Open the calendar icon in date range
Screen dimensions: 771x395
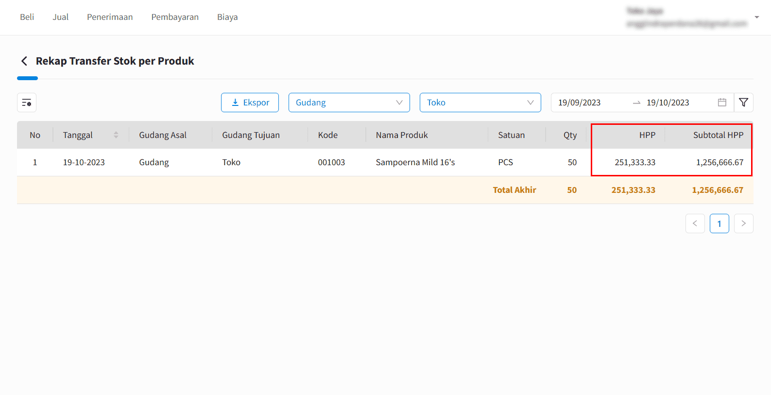coord(722,103)
